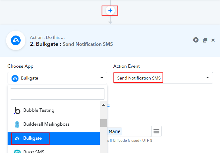Click the app list scrollbar thumb
This screenshot has width=220, height=153.
tap(103, 123)
